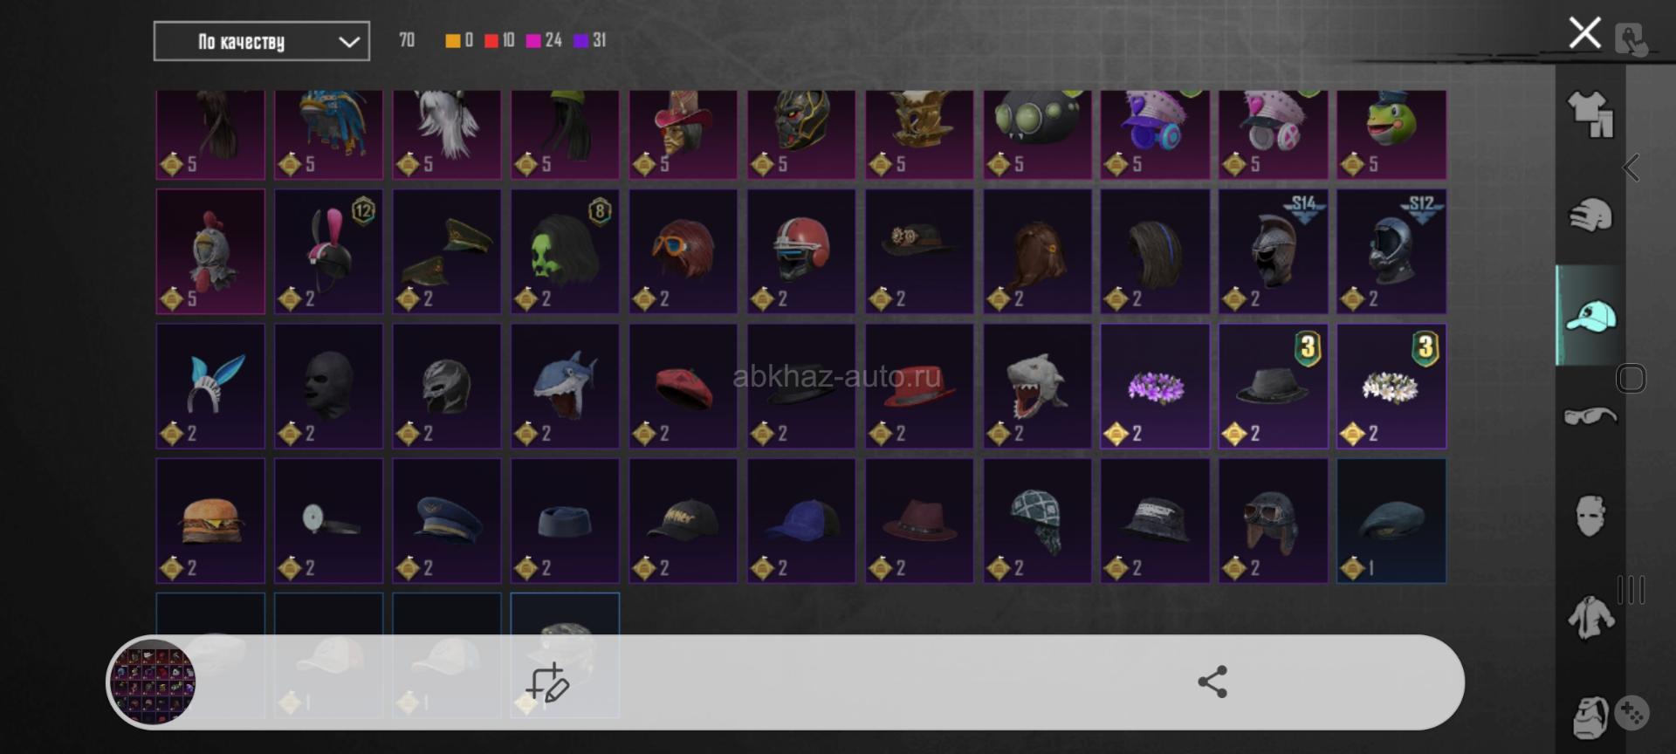Viewport: 1676px width, 754px height.
Task: Close the inventory with the X button
Action: pos(1584,33)
